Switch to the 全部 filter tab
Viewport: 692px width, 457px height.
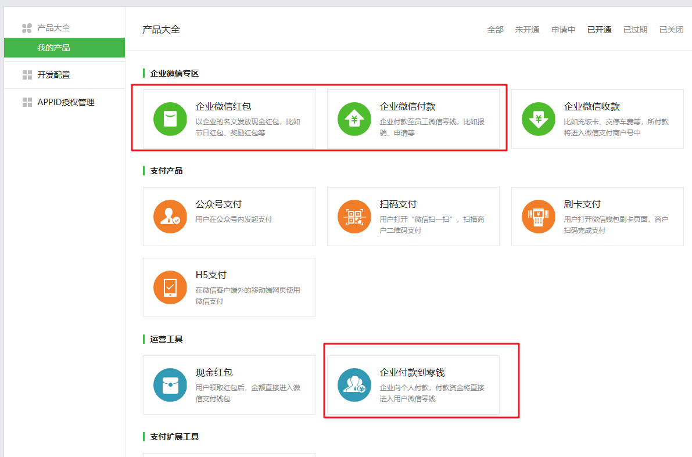pyautogui.click(x=495, y=30)
